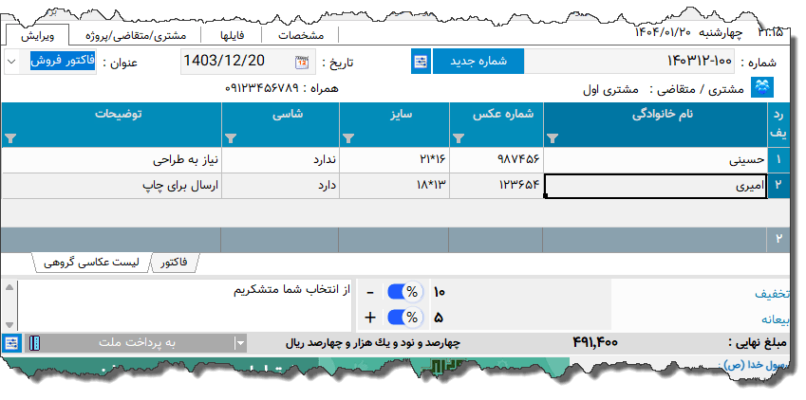The height and width of the screenshot is (400, 806).
Task: Select row header number ۱
Action: (778, 161)
